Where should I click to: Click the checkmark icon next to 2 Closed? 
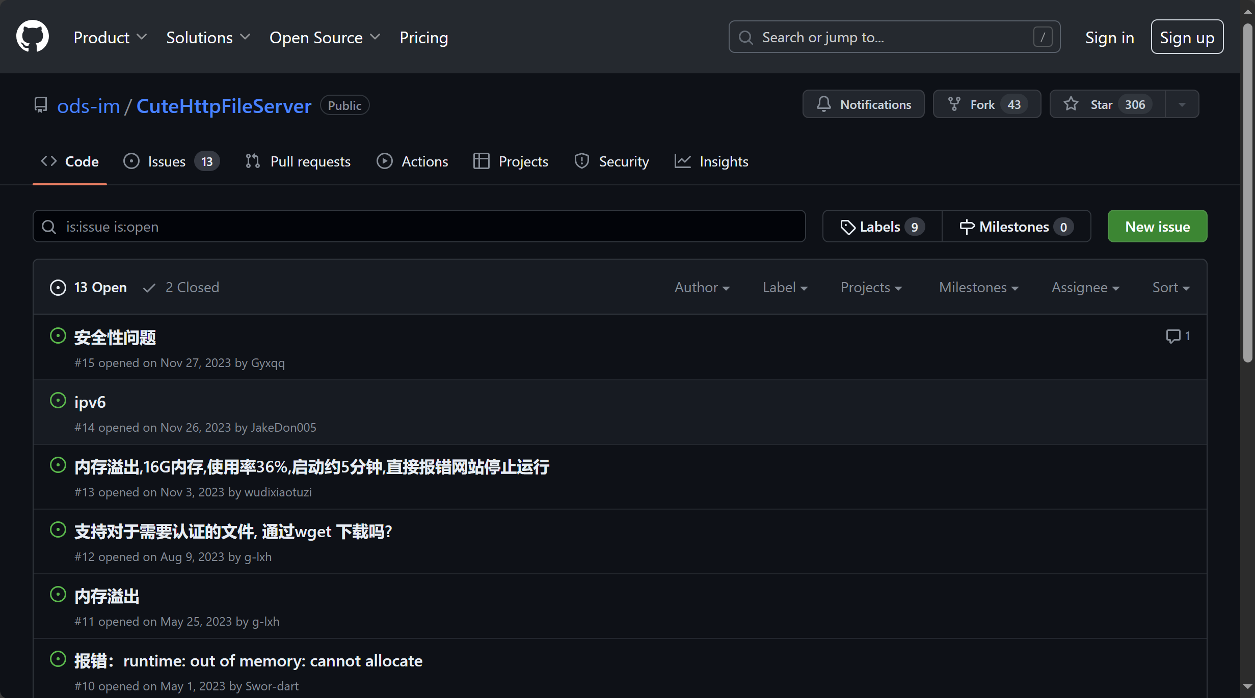point(149,288)
